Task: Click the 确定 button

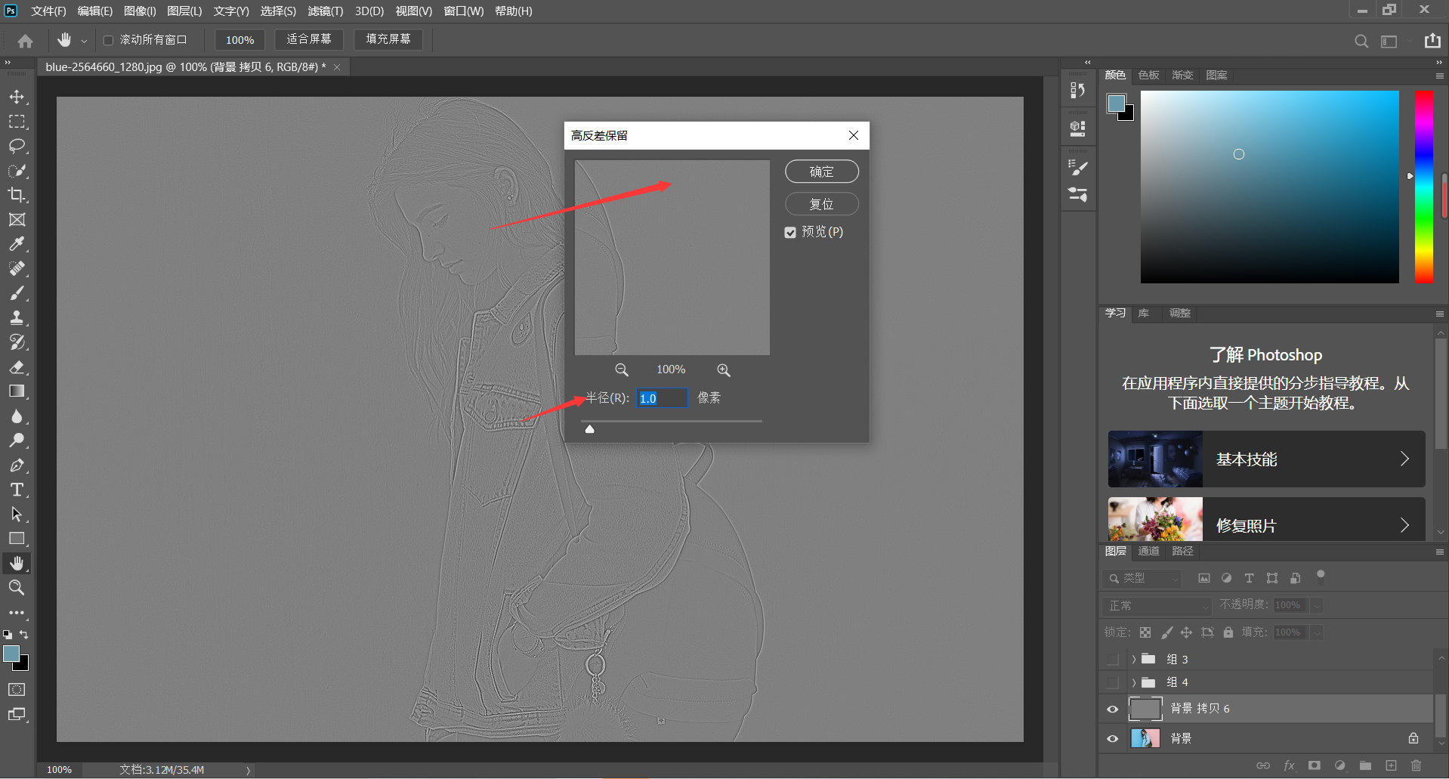Action: pyautogui.click(x=821, y=172)
